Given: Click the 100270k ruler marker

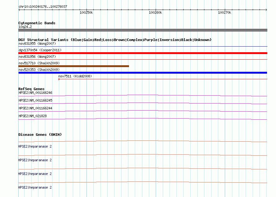Looking at the screenshot, I should coord(225,12).
